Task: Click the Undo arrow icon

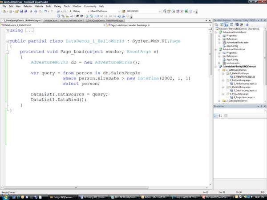Action: [x=46, y=11]
